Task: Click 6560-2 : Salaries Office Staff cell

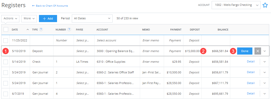Action: pos(117,72)
